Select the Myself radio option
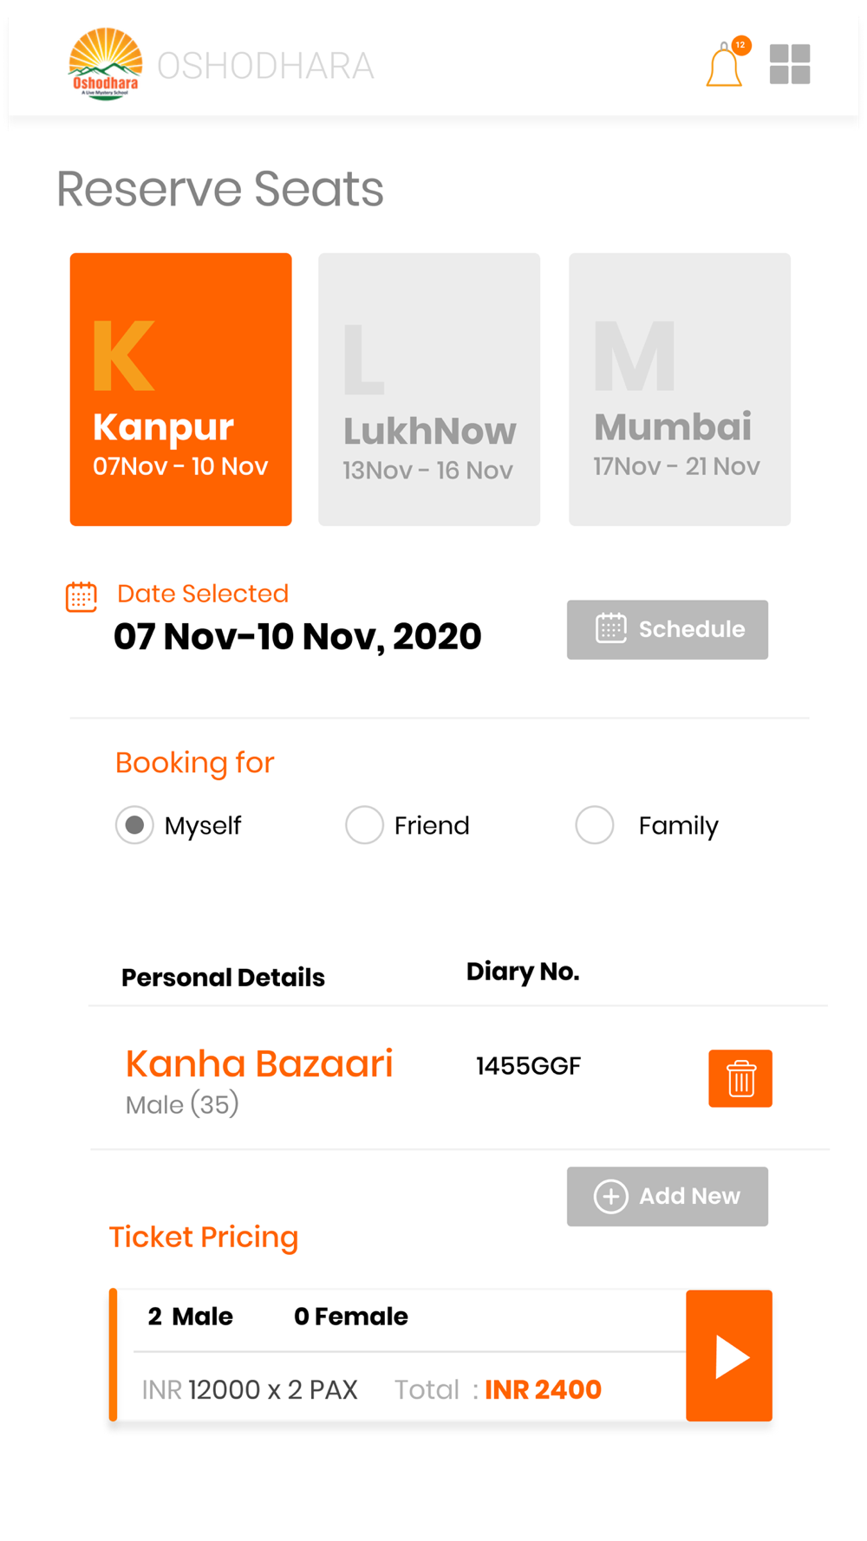The height and width of the screenshot is (1541, 867). pyautogui.click(x=134, y=825)
